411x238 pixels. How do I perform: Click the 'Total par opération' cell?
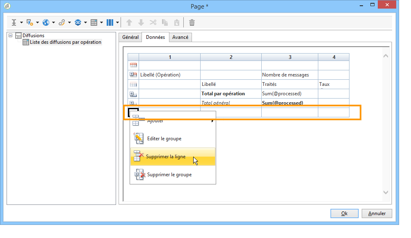click(231, 94)
